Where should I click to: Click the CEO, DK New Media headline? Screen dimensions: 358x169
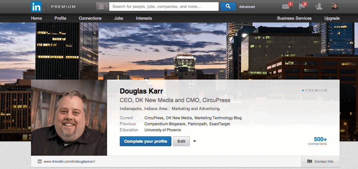(x=175, y=100)
